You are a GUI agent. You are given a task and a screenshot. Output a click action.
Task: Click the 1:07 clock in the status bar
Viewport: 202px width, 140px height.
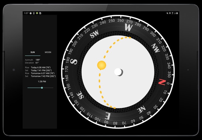[x=26, y=13]
